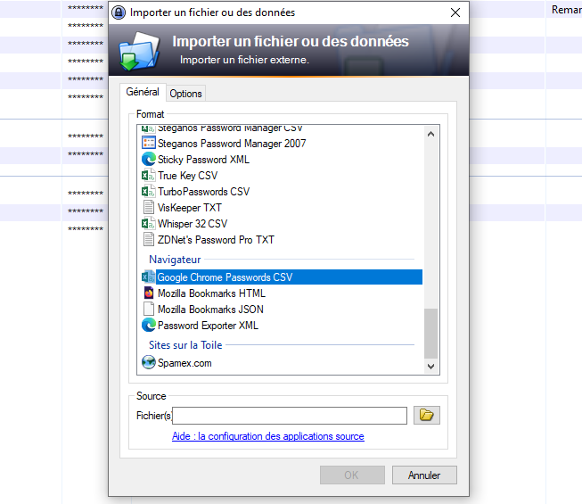Select Google Chrome Passwords CSV entry
582x504 pixels.
(x=289, y=277)
